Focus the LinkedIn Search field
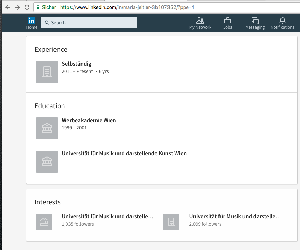300x250 pixels. pos(89,23)
